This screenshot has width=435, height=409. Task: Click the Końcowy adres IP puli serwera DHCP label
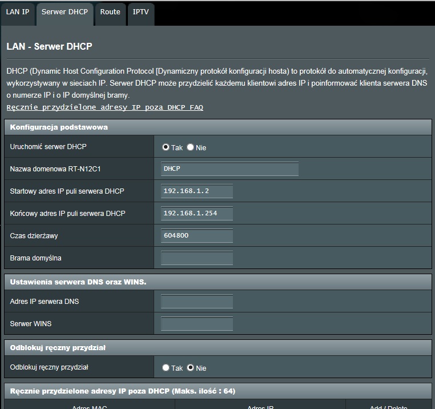[x=68, y=213]
